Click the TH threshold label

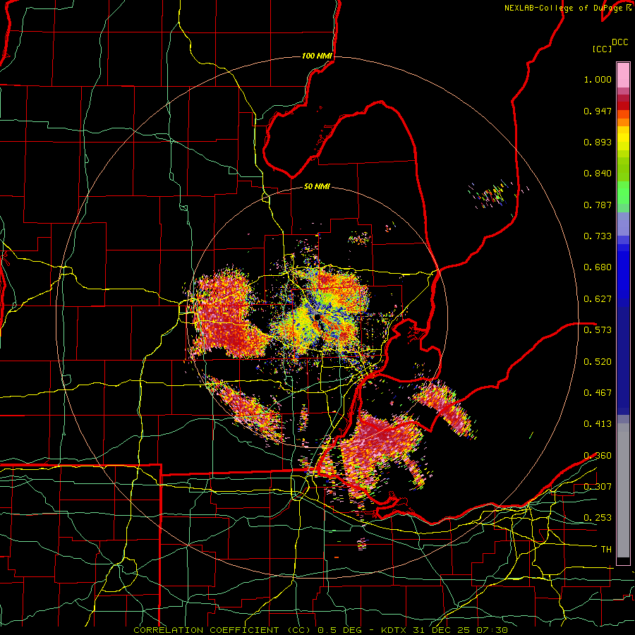606,550
